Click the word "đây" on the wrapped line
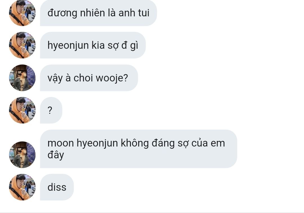304x213 pixels. [56, 155]
